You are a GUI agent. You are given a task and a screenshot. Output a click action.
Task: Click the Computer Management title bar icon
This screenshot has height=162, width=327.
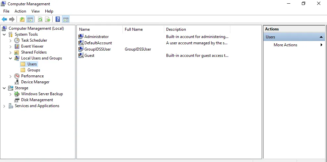pyautogui.click(x=4, y=4)
